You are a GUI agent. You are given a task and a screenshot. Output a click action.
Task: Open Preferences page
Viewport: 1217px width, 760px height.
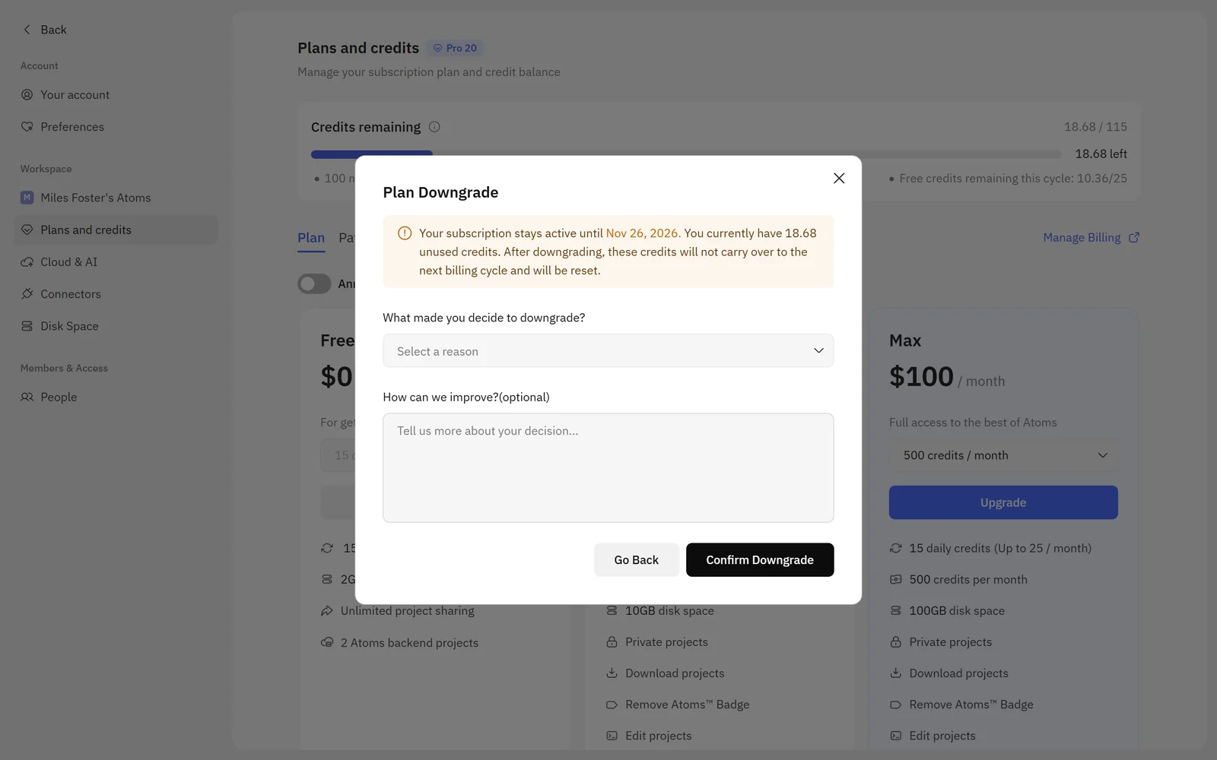(x=116, y=127)
